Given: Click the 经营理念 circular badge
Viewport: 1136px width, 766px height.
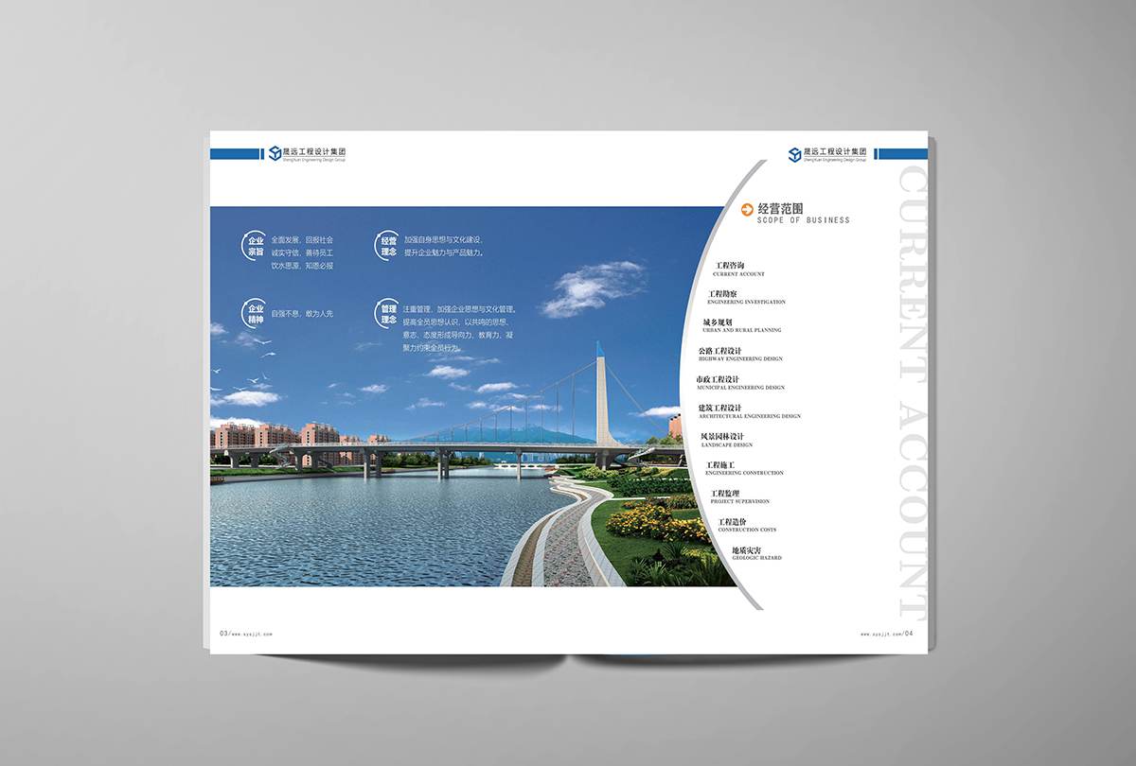Looking at the screenshot, I should coord(388,247).
